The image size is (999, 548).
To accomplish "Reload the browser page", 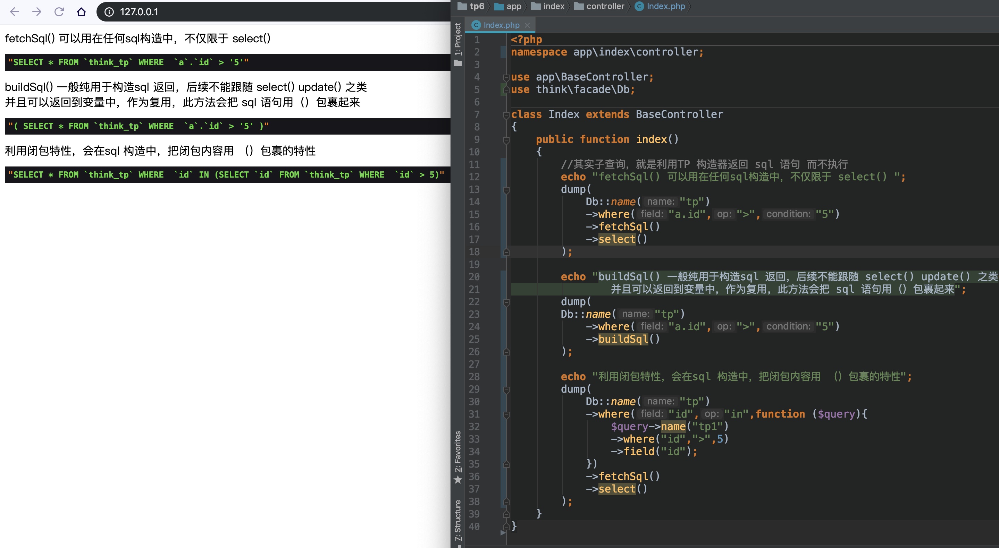I will pyautogui.click(x=59, y=12).
